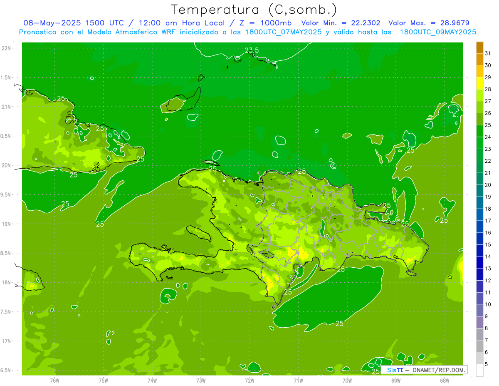
Task: Click the yellow legend swatch between 28 and 29
Action: point(479,83)
